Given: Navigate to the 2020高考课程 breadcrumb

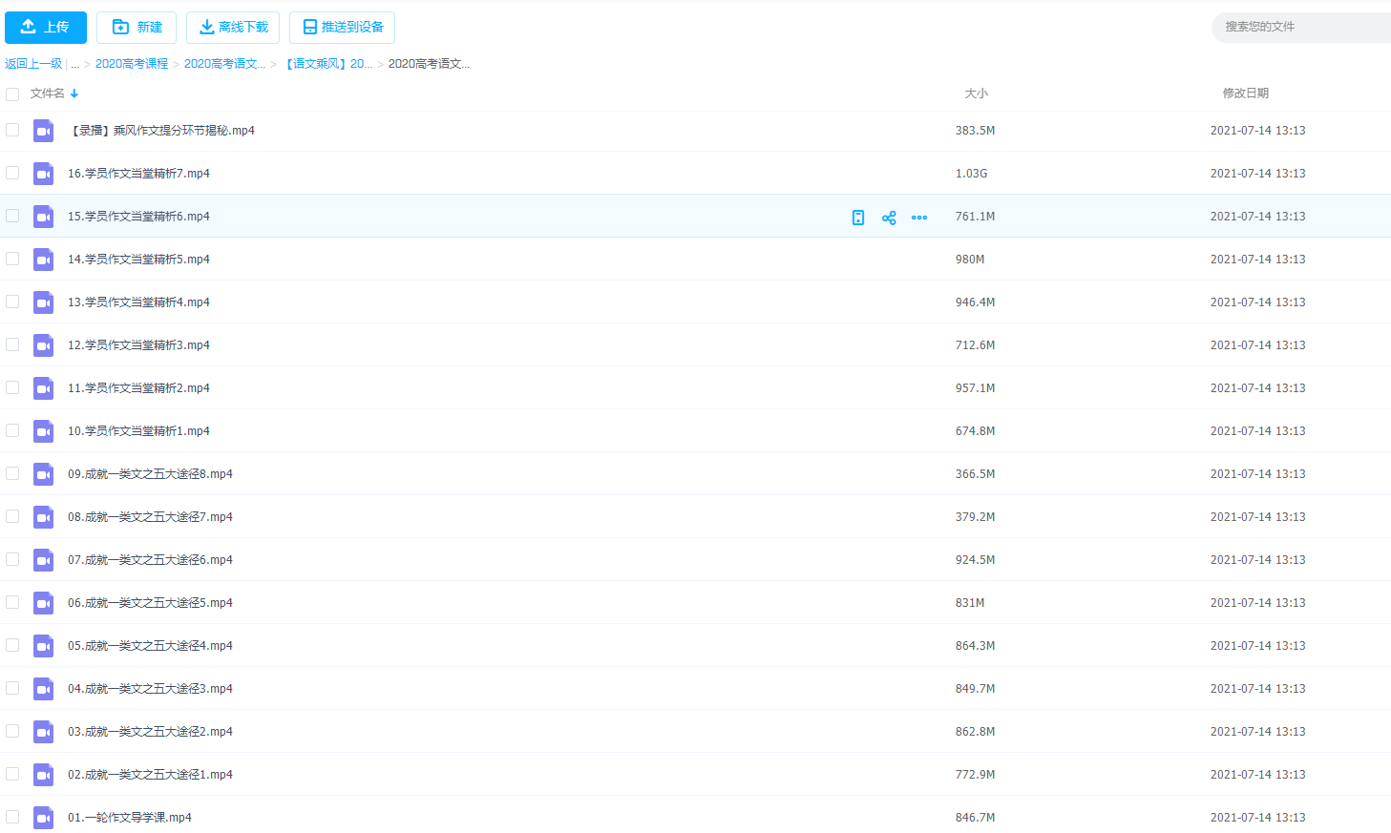Looking at the screenshot, I should pyautogui.click(x=132, y=64).
